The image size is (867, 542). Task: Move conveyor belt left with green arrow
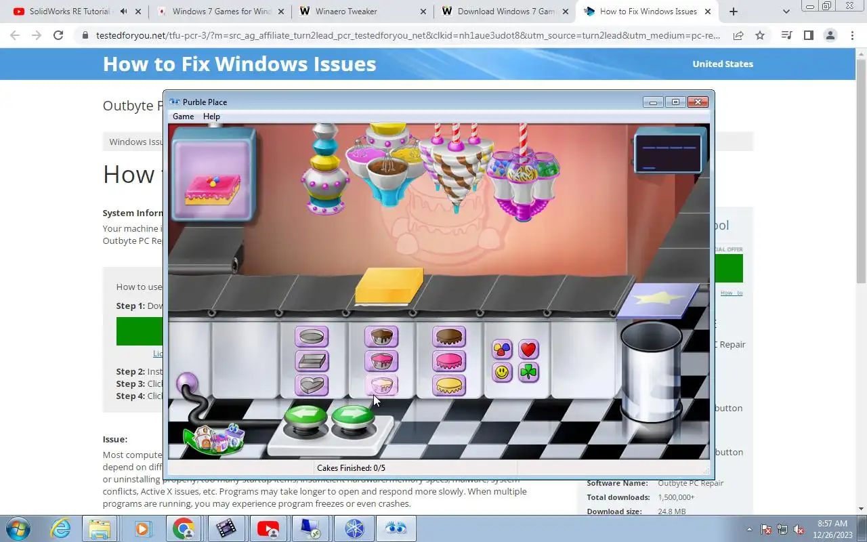click(x=305, y=417)
